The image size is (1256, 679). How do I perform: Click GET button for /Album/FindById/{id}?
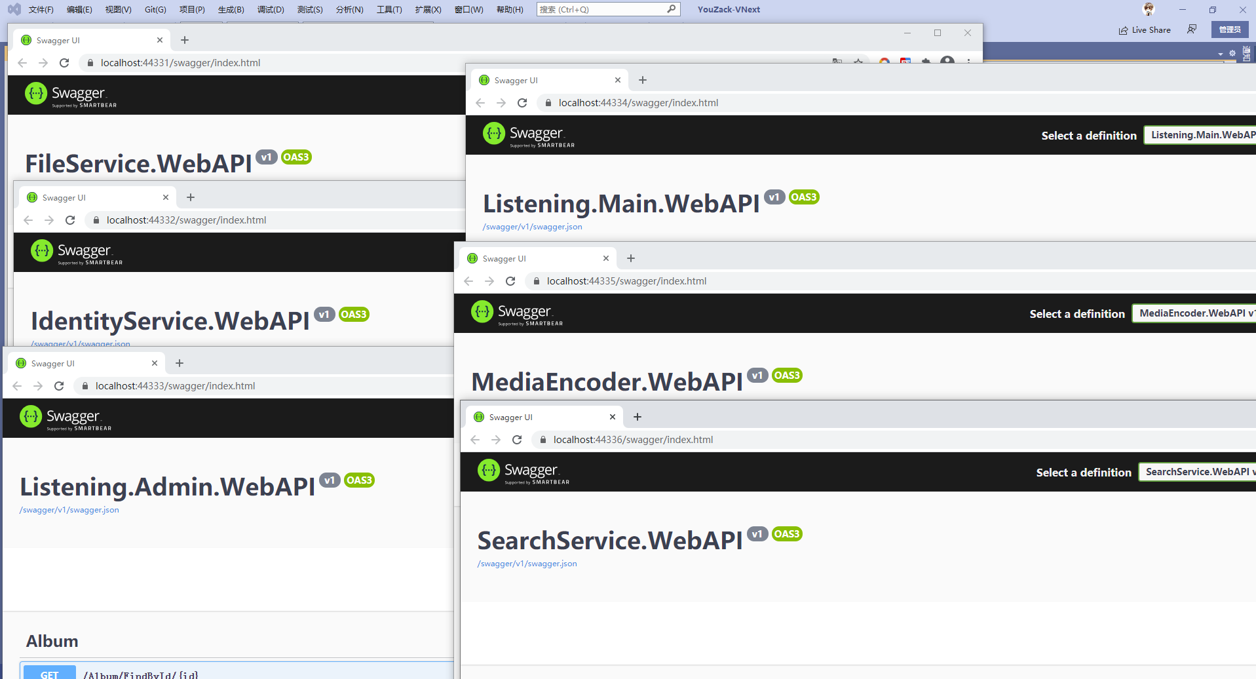[49, 674]
